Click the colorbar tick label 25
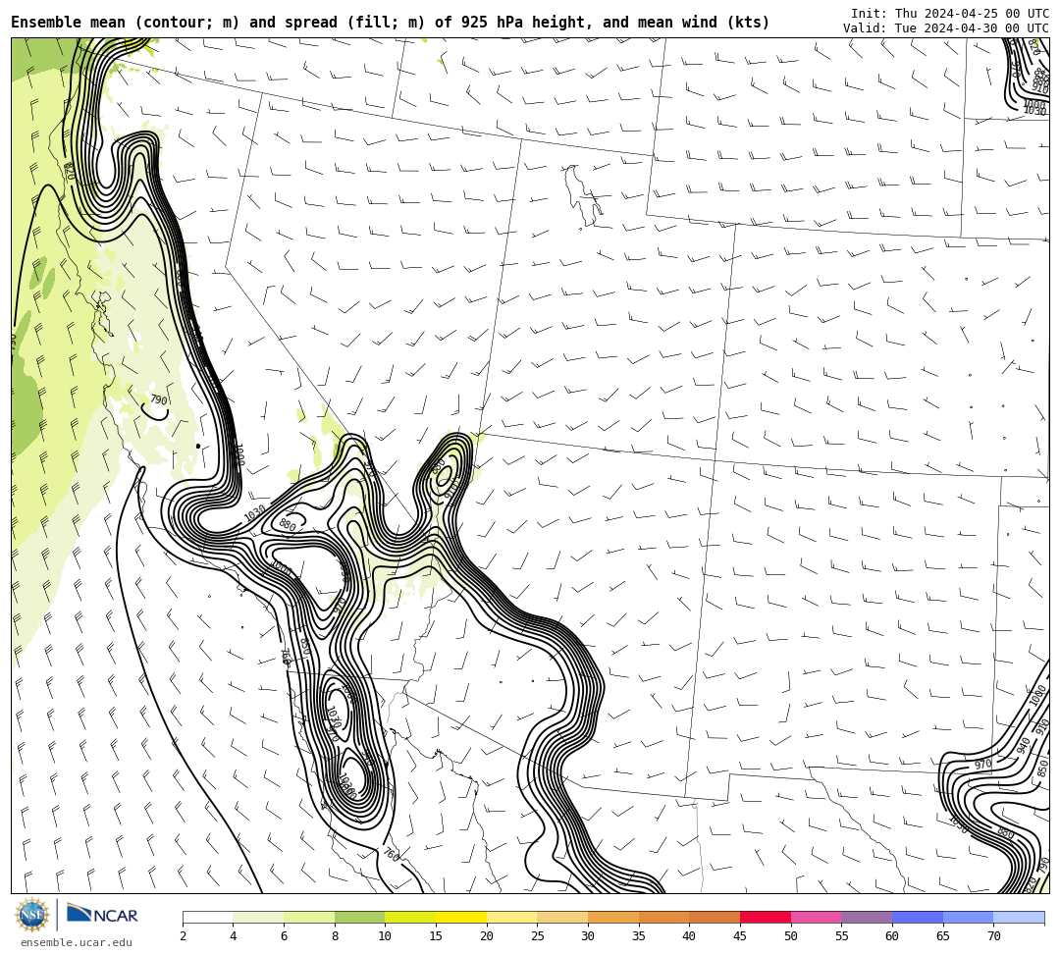The width and height of the screenshot is (1060, 955). pos(538,936)
